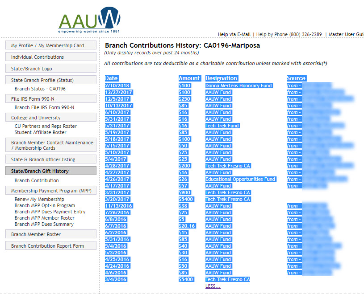The height and width of the screenshot is (294, 364).
Task: Open State & Branch officer listing
Action: click(x=51, y=159)
